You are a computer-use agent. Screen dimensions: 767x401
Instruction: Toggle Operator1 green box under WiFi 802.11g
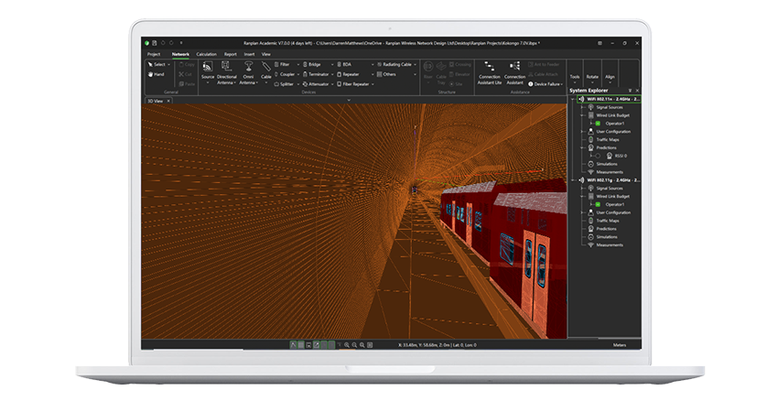coord(598,204)
